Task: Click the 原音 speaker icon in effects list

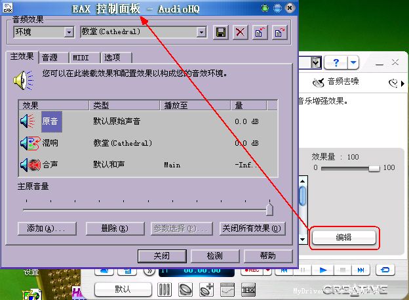Action: point(28,121)
